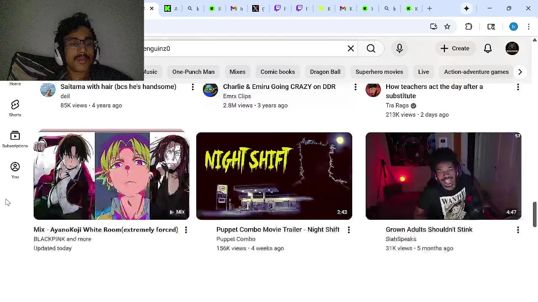Open Emrx Clips channel avatar
Screen dimensions: 538x302
[x=211, y=90]
